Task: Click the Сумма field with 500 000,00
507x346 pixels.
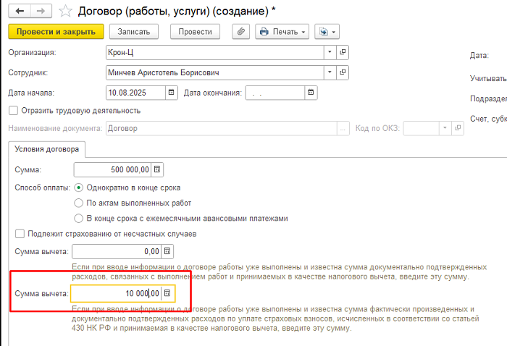Action: pos(112,169)
